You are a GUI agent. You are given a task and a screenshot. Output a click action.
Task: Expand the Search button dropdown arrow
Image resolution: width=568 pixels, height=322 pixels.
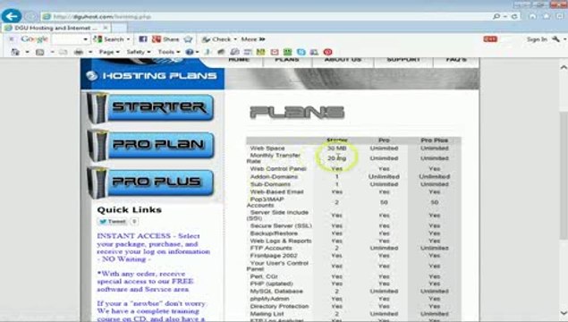click(128, 39)
